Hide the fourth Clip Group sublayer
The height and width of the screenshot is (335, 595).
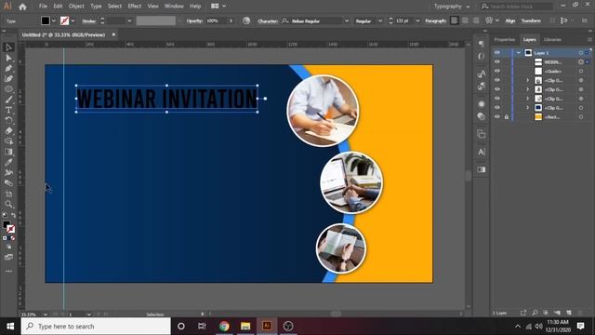[497, 108]
